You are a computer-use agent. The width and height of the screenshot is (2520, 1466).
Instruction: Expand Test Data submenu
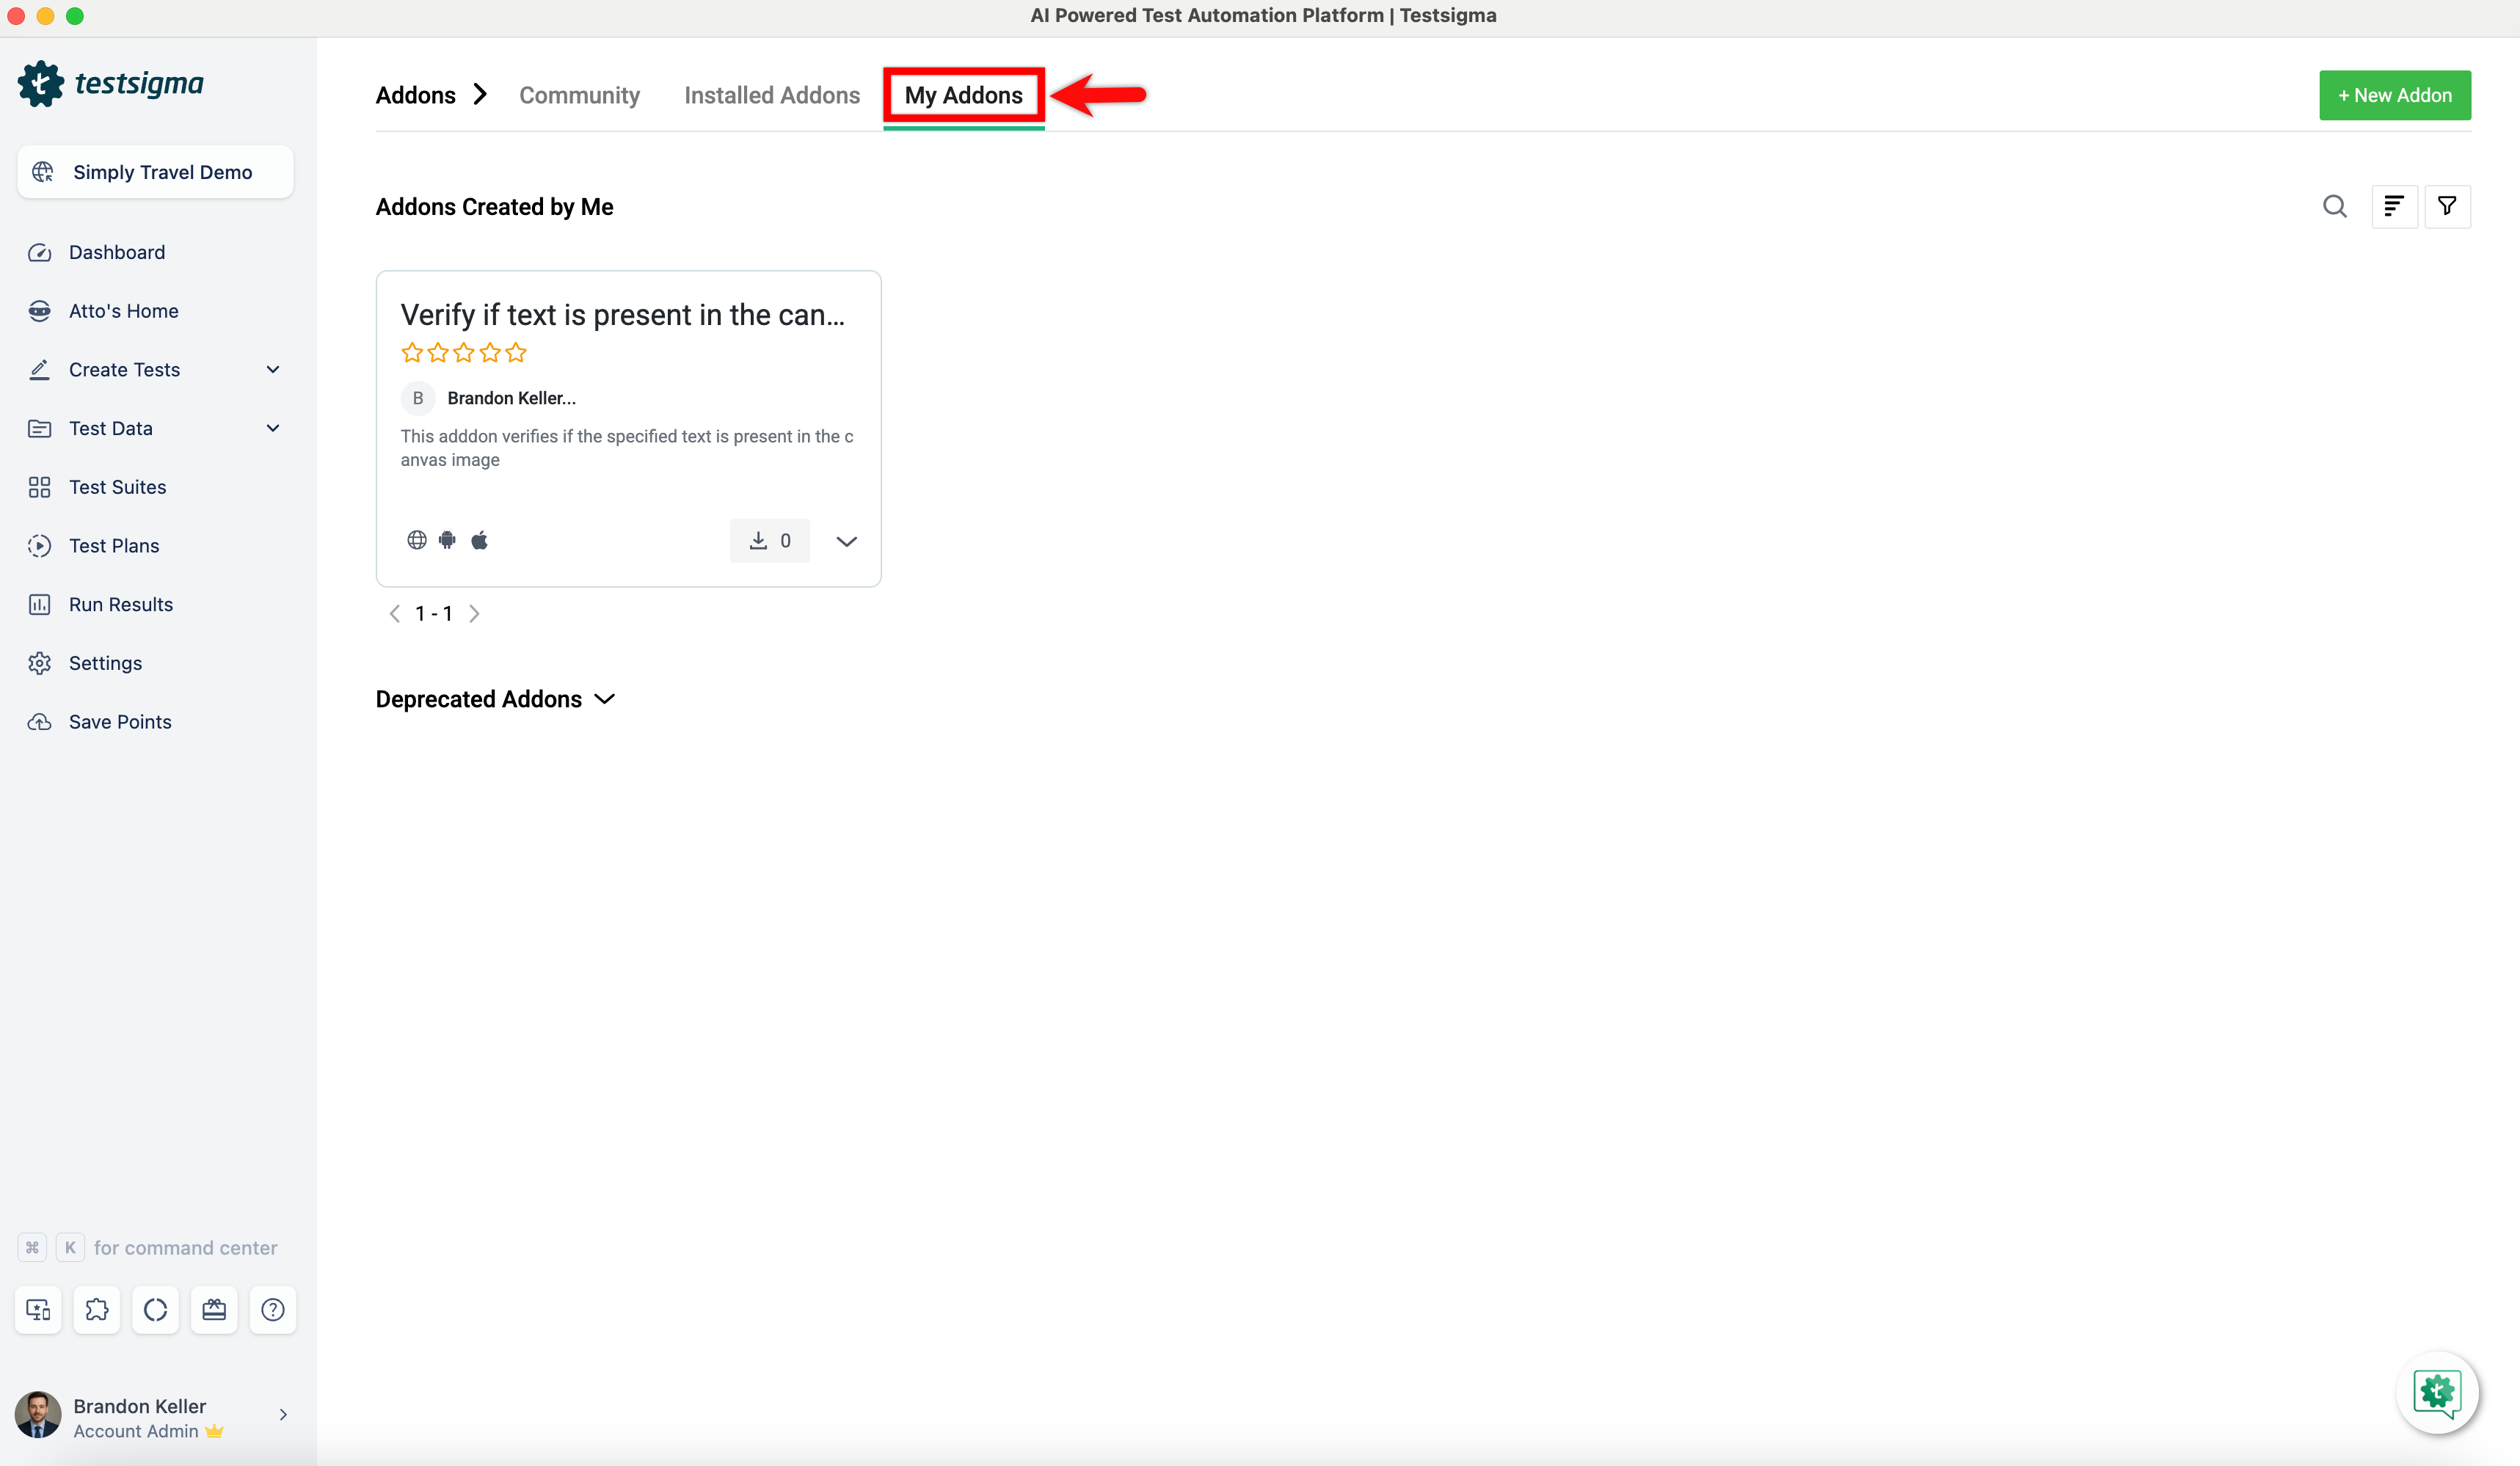pyautogui.click(x=272, y=428)
